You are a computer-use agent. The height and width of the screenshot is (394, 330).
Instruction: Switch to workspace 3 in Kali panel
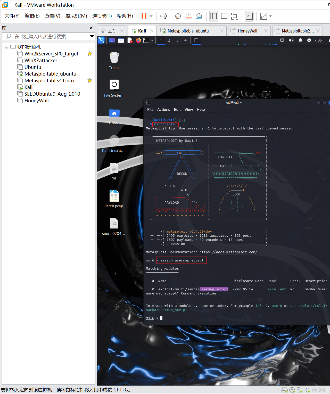click(177, 40)
